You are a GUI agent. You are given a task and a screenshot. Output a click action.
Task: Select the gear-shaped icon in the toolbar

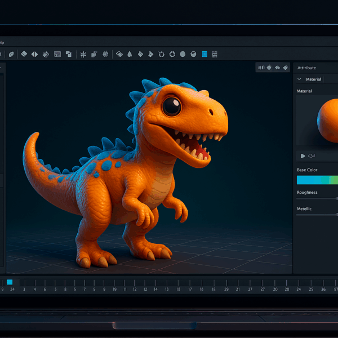(x=105, y=54)
